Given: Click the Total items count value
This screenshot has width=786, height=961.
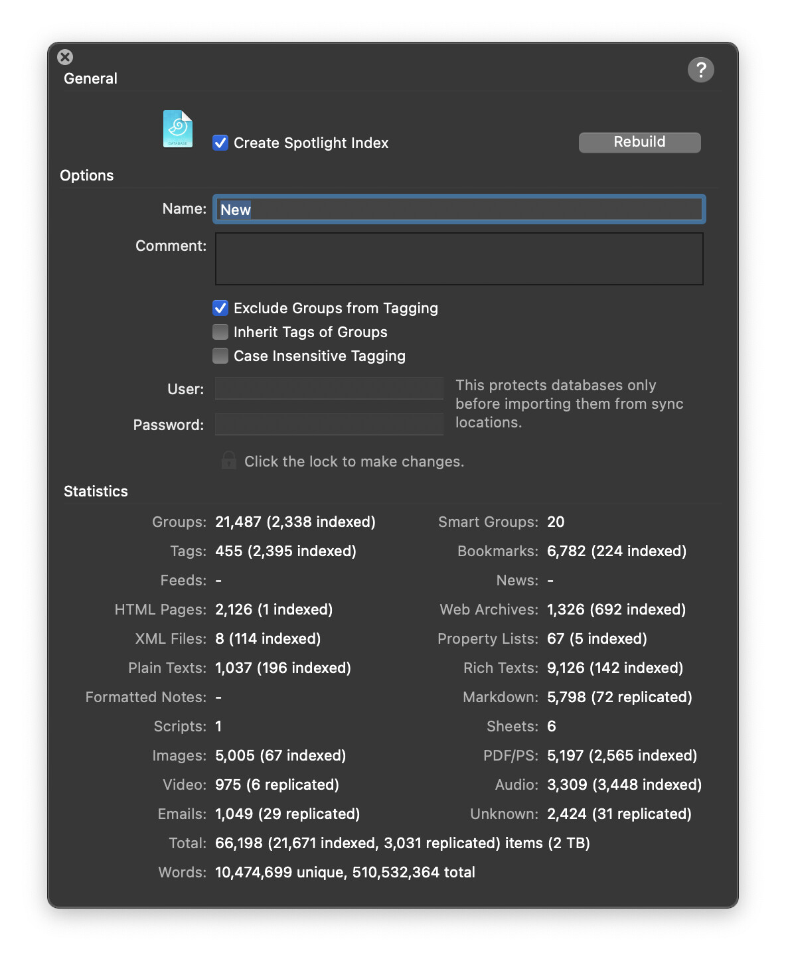Looking at the screenshot, I should [402, 843].
